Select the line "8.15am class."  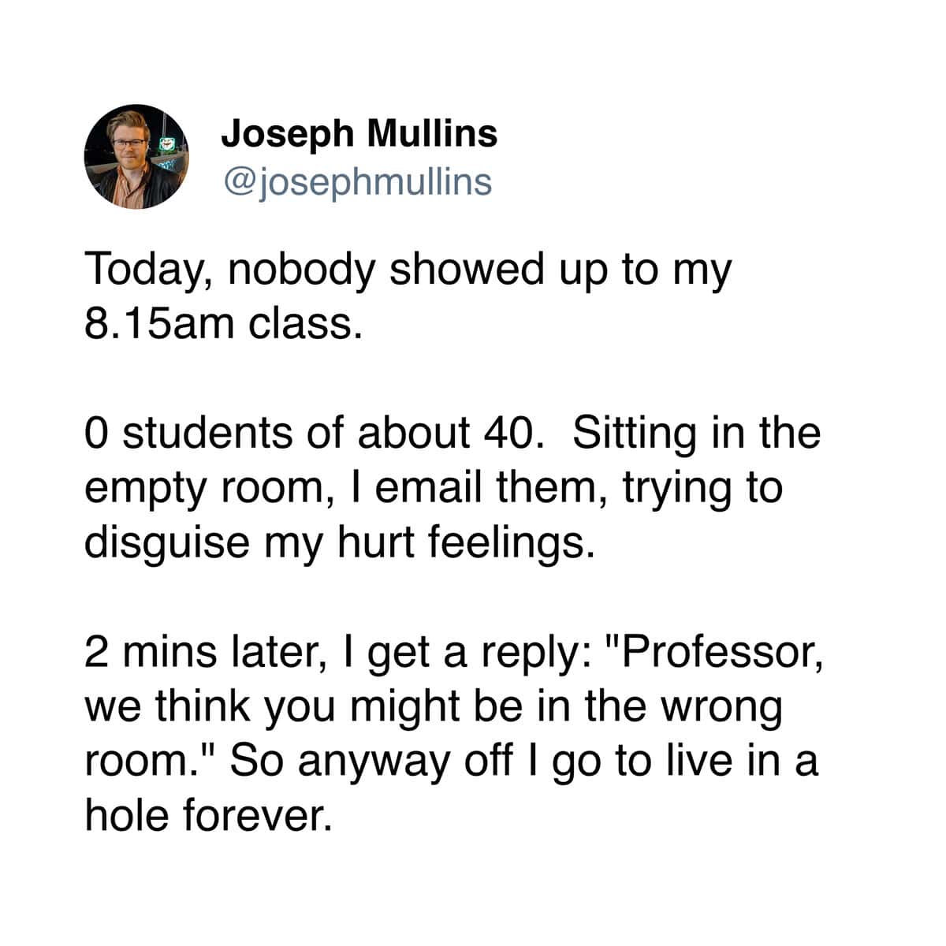coord(224,323)
